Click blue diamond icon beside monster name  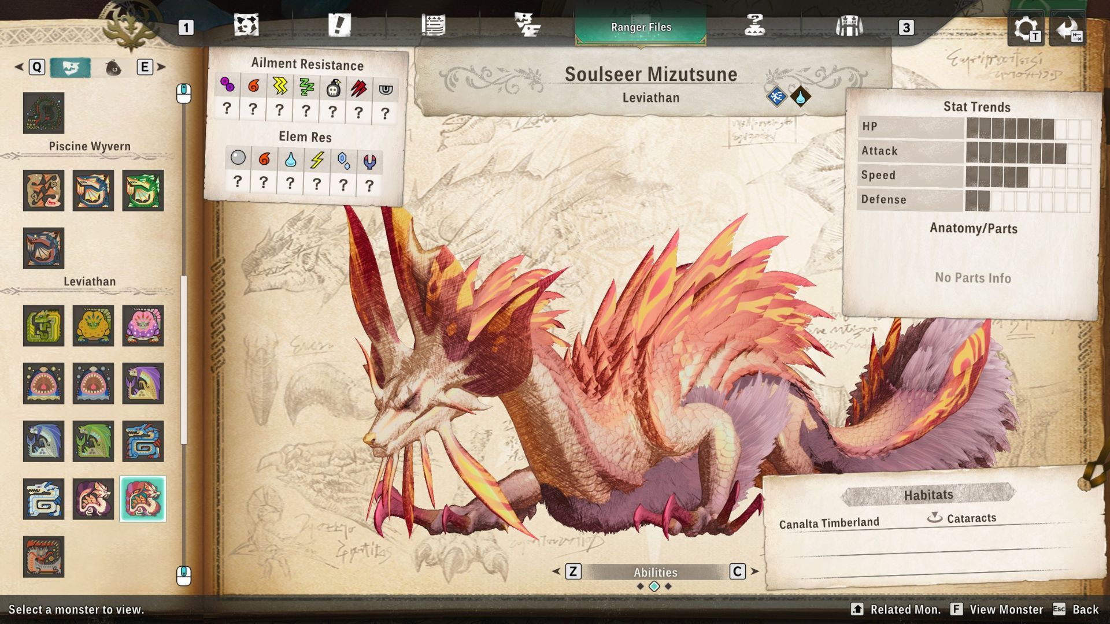pyautogui.click(x=776, y=96)
